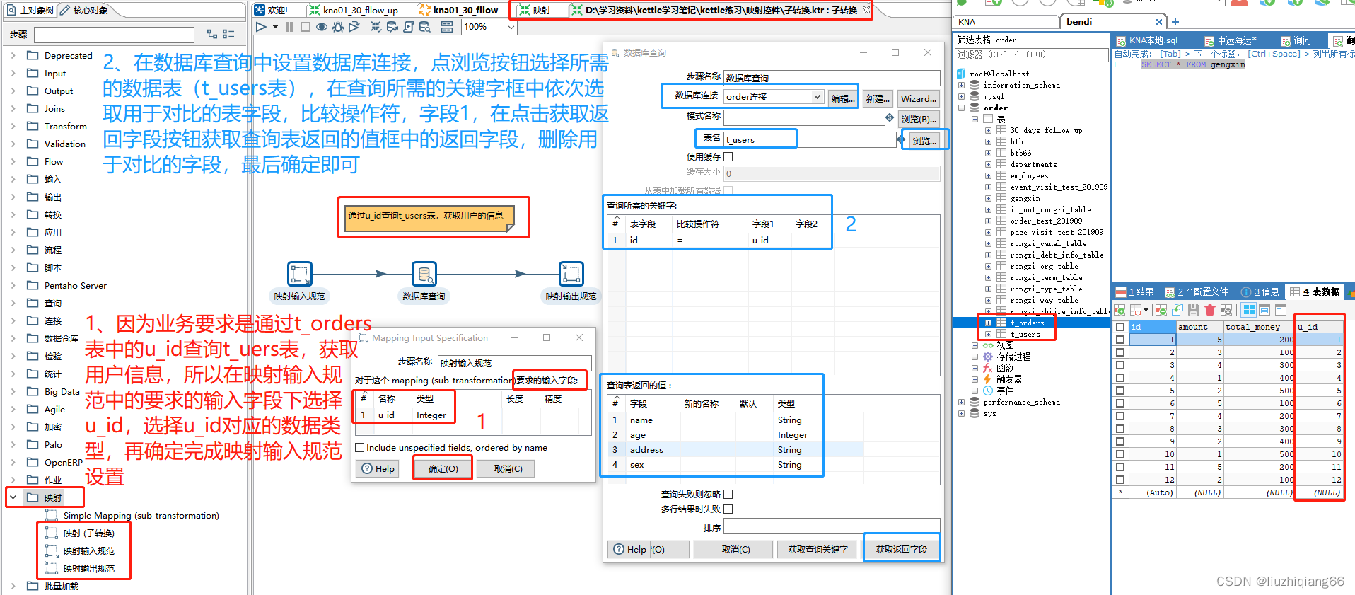
Task: Open the 1 结果 tab in SQLyog
Action: pos(1136,291)
